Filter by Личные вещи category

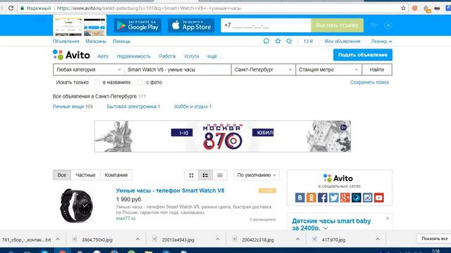tap(68, 106)
